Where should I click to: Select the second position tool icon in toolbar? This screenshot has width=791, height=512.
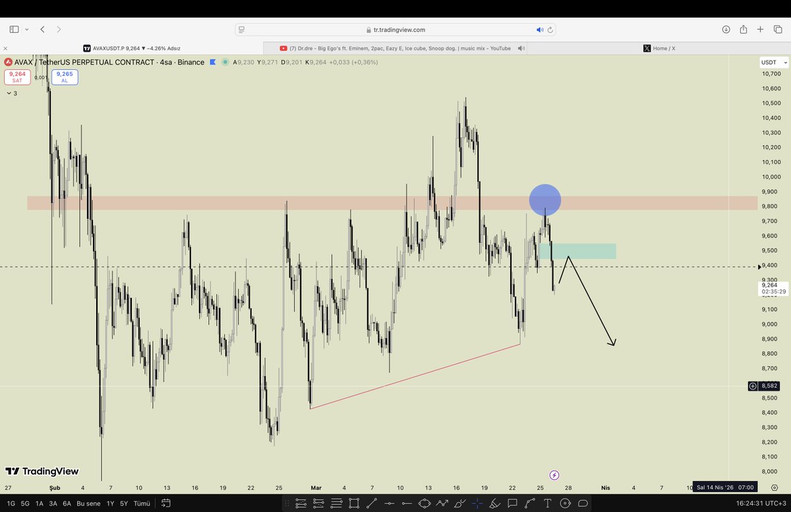tap(319, 503)
